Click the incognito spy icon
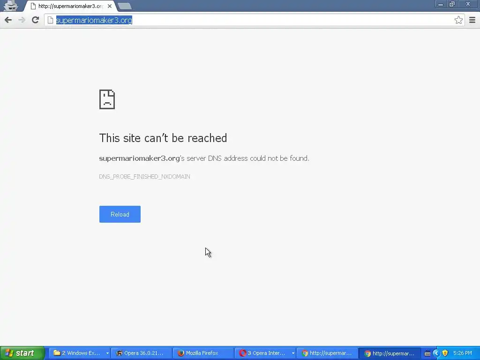Screen dimensions: 480x360 coord(11,6)
